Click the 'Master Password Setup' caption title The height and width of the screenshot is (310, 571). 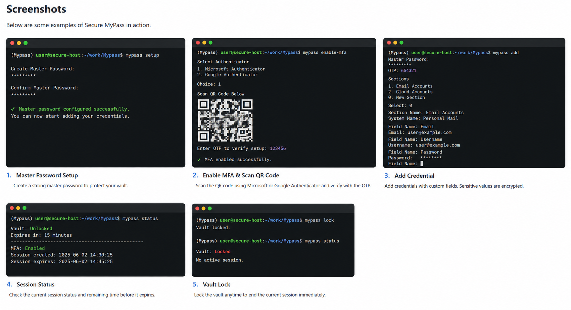point(47,175)
